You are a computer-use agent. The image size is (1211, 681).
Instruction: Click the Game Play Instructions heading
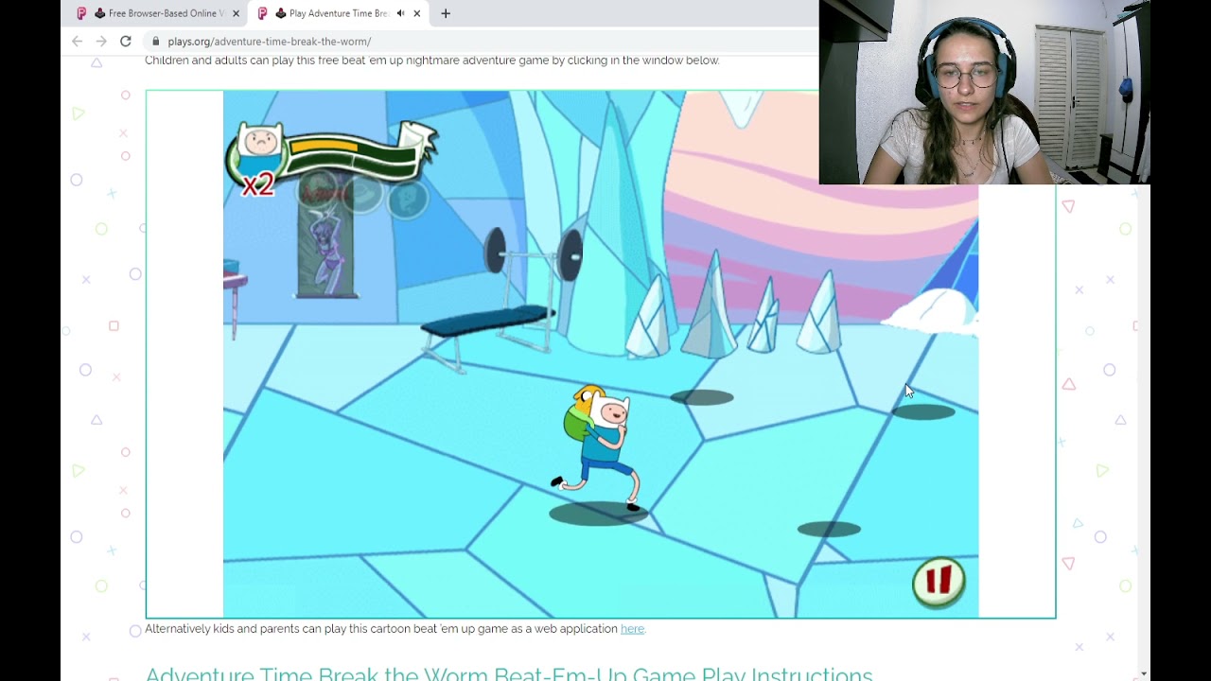click(509, 673)
